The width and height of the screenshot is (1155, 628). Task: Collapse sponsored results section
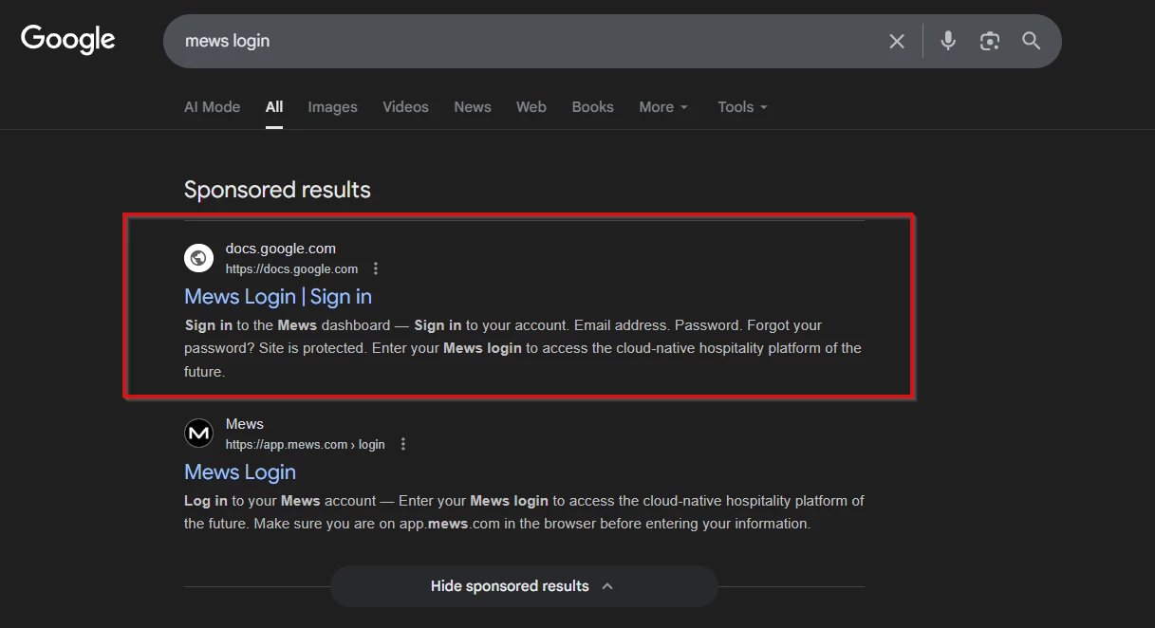[523, 586]
